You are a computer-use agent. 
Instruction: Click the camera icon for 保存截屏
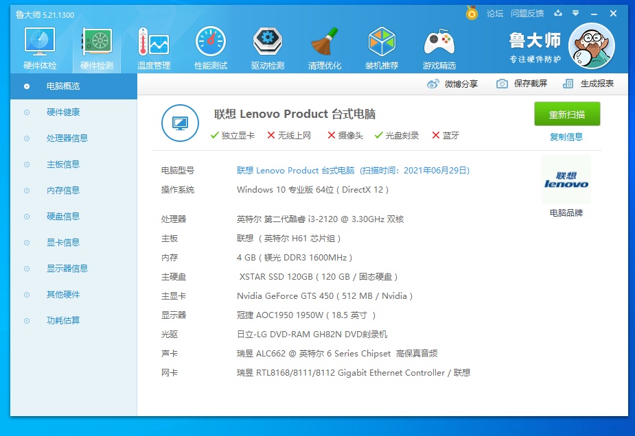pyautogui.click(x=502, y=84)
